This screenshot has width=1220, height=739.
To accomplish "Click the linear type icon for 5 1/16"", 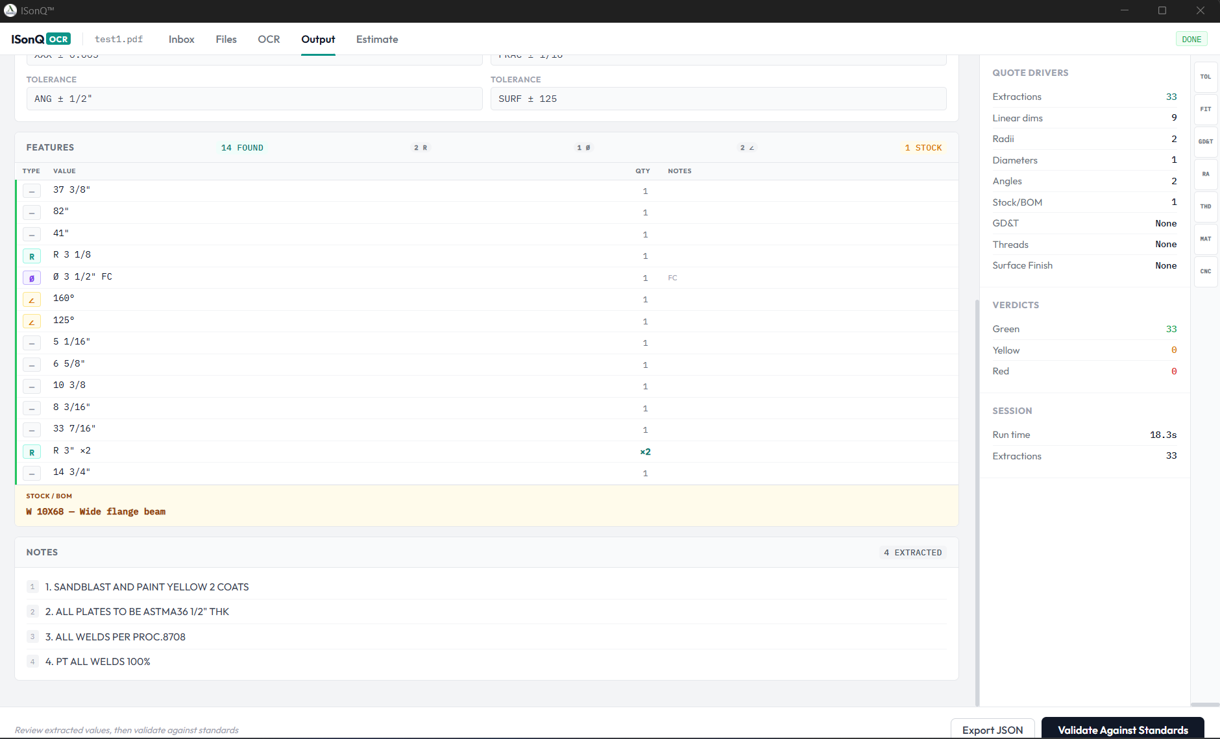I will pos(32,343).
